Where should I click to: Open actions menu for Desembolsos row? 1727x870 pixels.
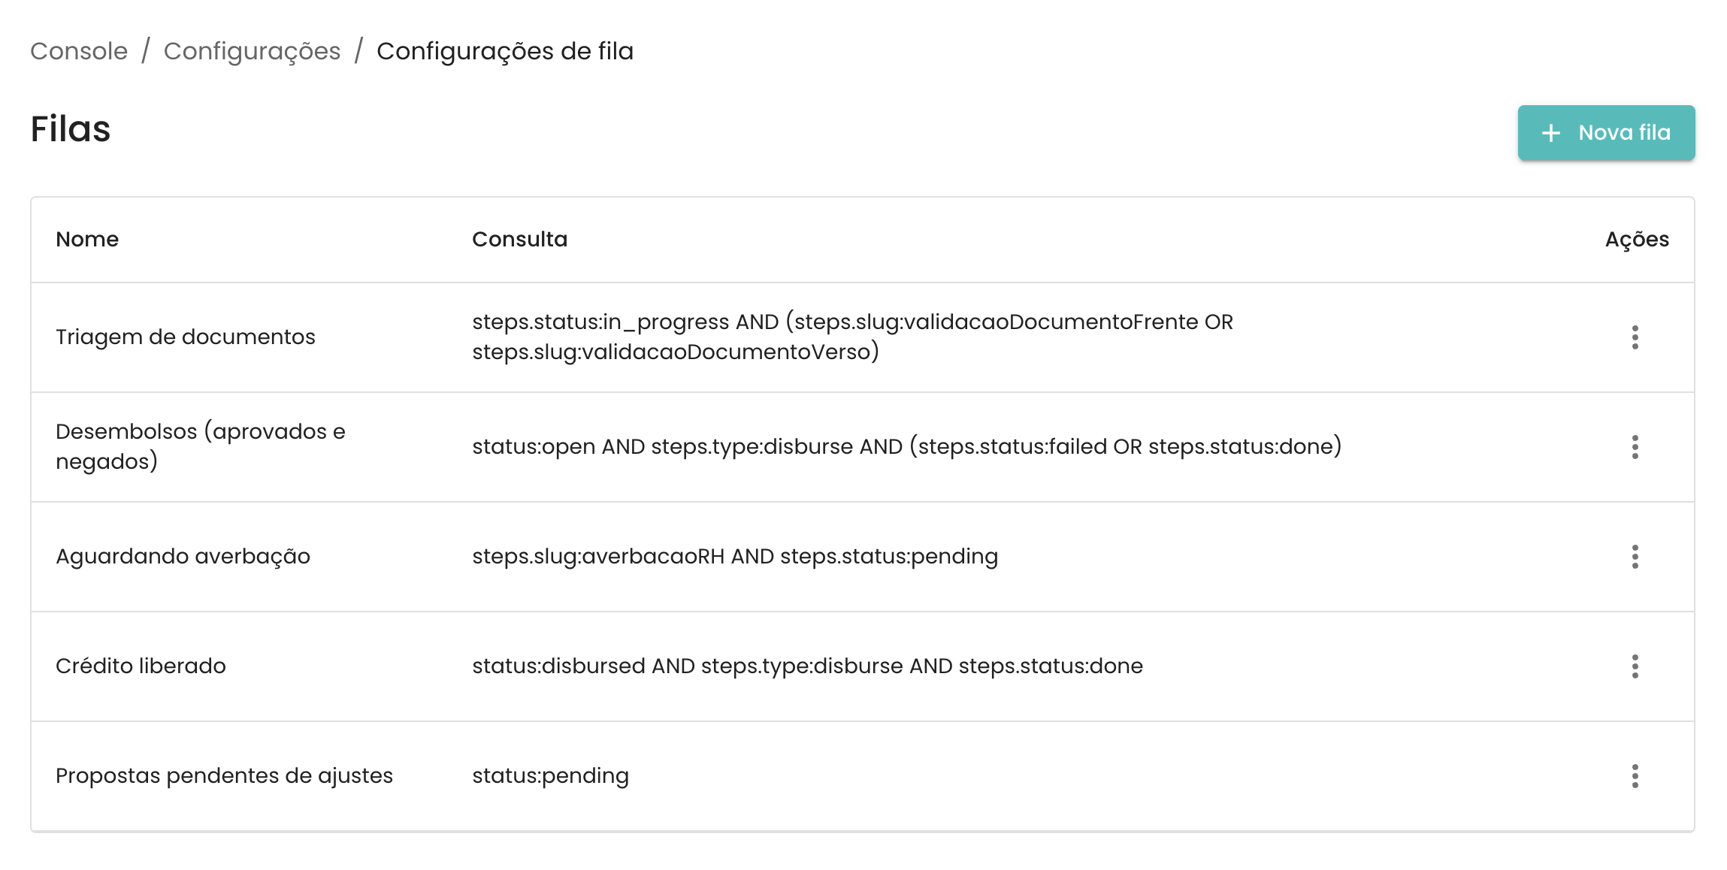1635,447
